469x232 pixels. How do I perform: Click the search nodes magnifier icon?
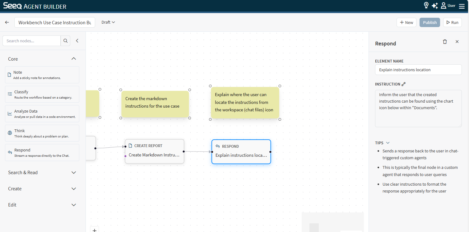pyautogui.click(x=65, y=41)
